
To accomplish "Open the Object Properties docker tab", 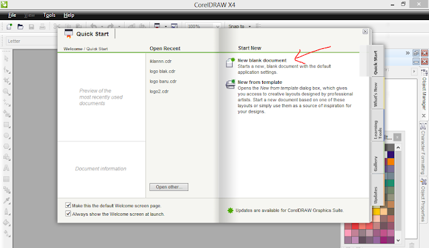I will pos(423,200).
